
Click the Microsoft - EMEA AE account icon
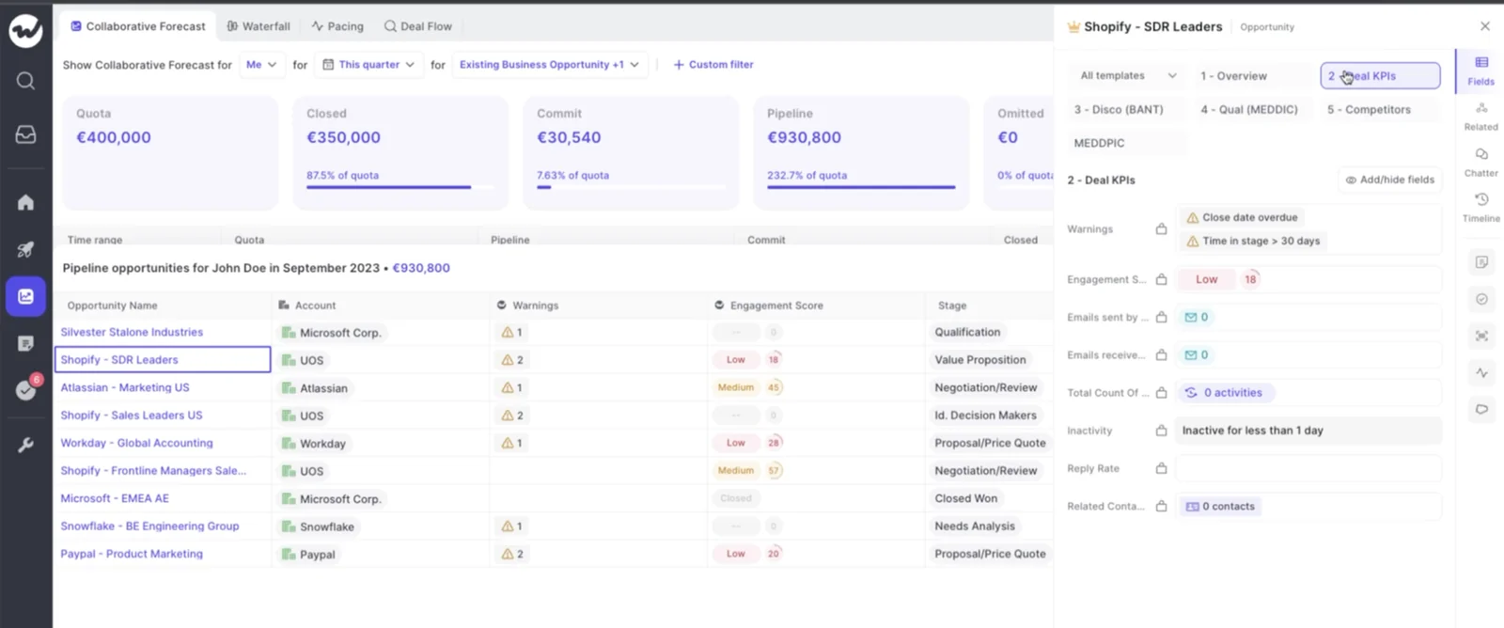(x=289, y=498)
